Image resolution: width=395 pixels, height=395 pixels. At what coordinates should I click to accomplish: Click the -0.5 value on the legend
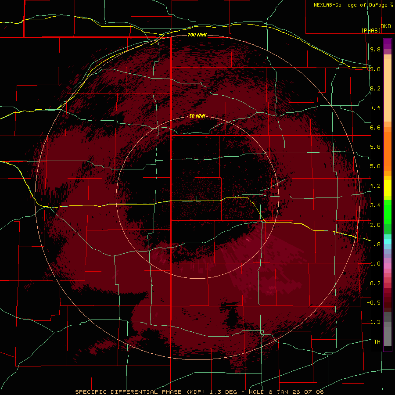pyautogui.click(x=373, y=303)
